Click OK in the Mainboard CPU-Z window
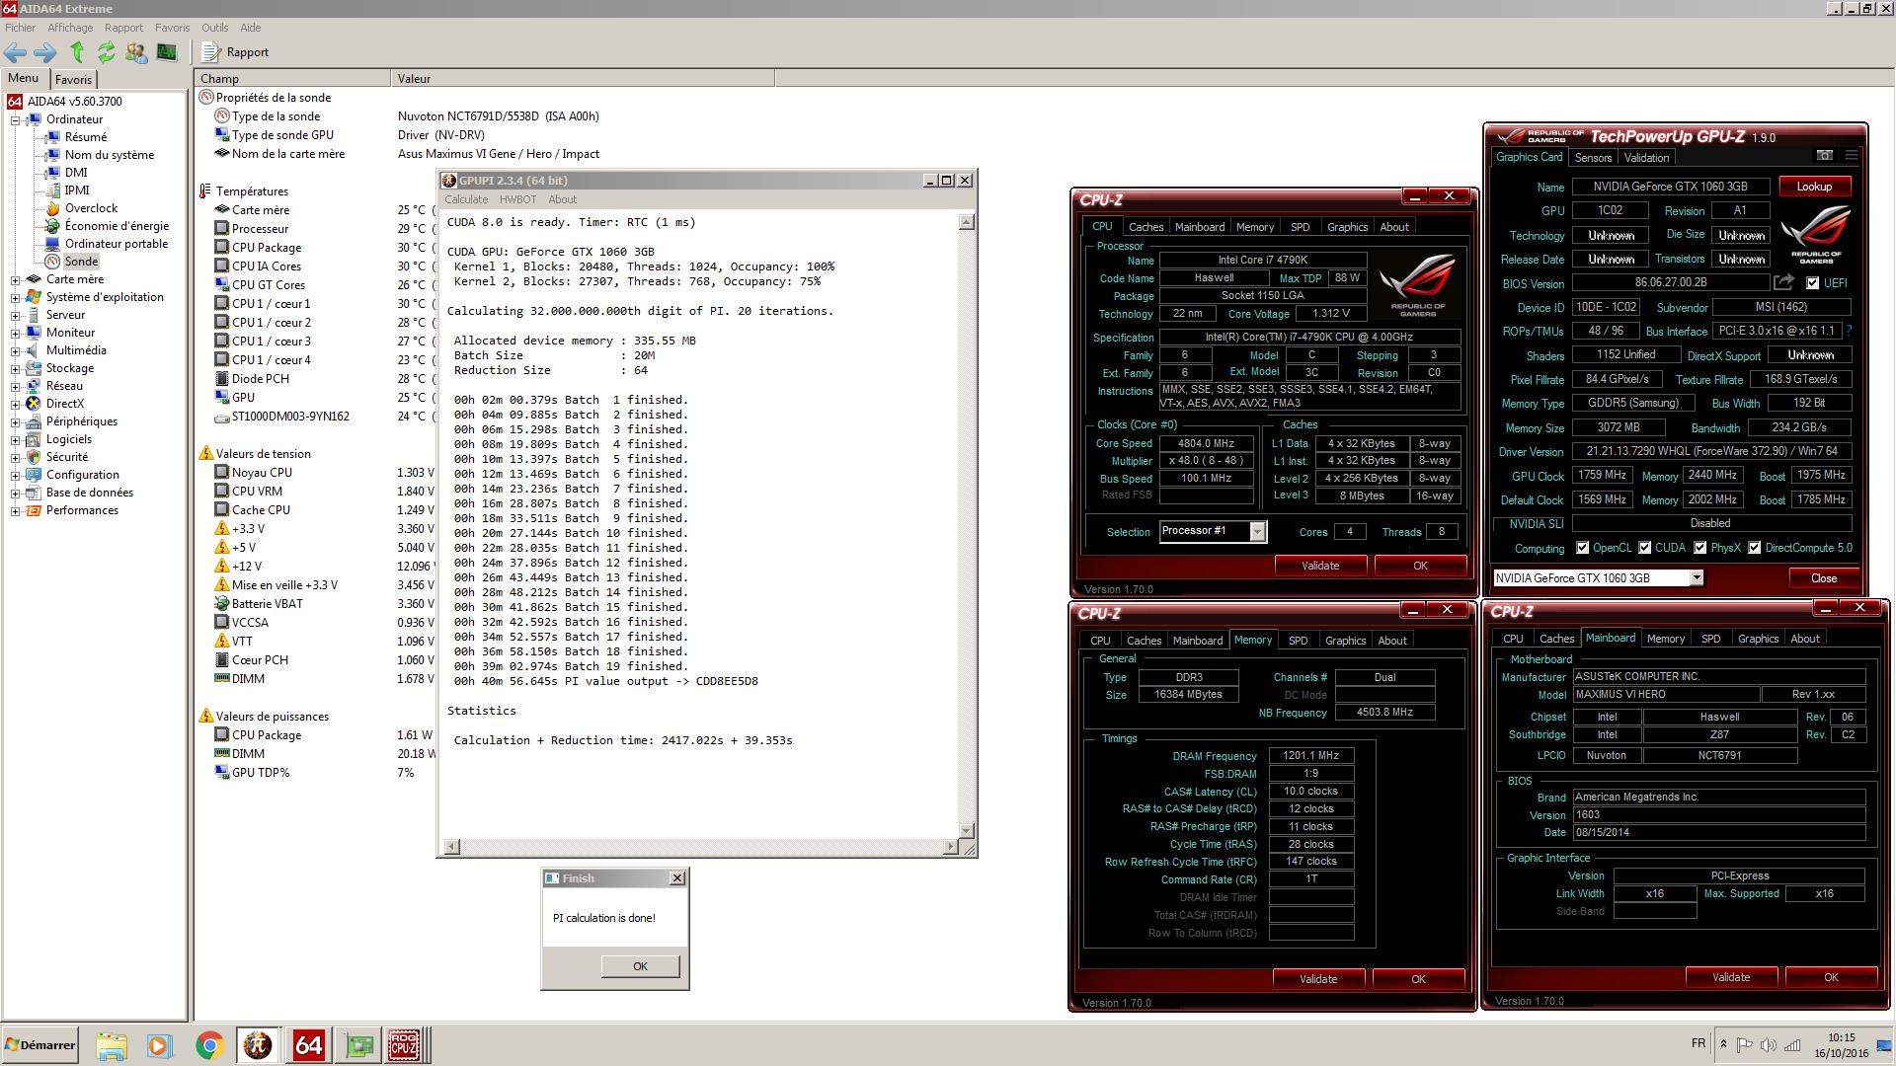Screen dimensions: 1896x1066 pos(1831,977)
